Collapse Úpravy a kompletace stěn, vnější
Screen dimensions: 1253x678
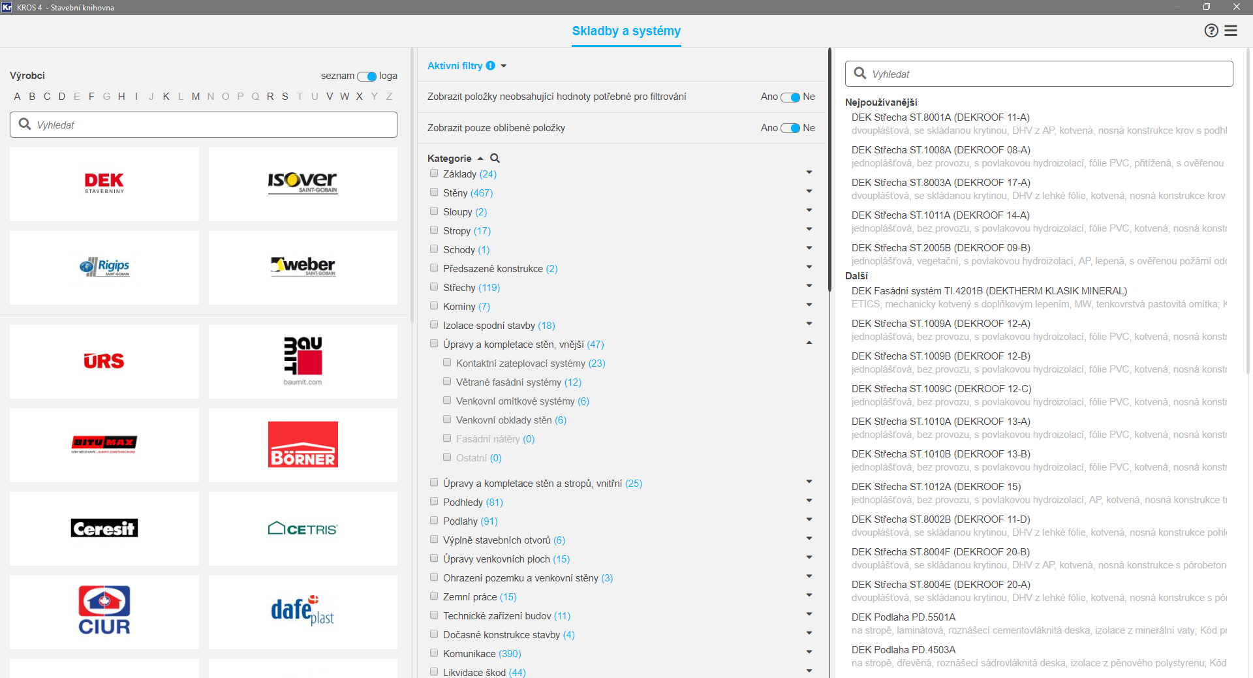click(809, 343)
